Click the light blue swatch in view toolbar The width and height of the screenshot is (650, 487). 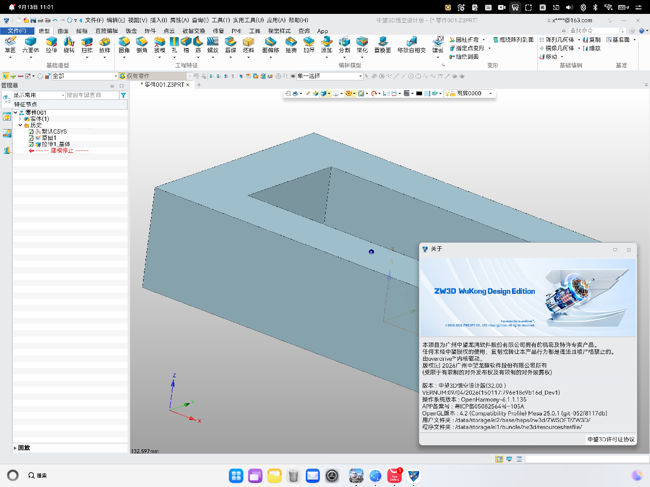point(427,93)
